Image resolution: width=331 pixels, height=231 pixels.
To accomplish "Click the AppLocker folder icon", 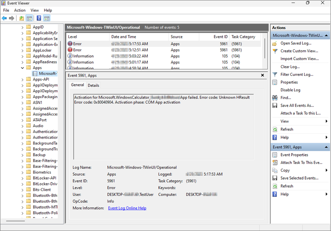I will pos(29,50).
